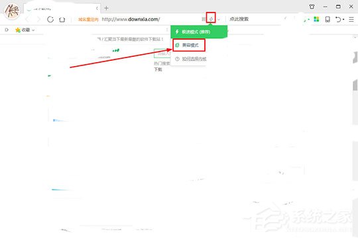Click the 下载 link on the page
This screenshot has width=358, height=238.
158,69
